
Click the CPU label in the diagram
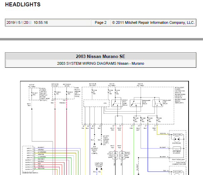coord(105,103)
